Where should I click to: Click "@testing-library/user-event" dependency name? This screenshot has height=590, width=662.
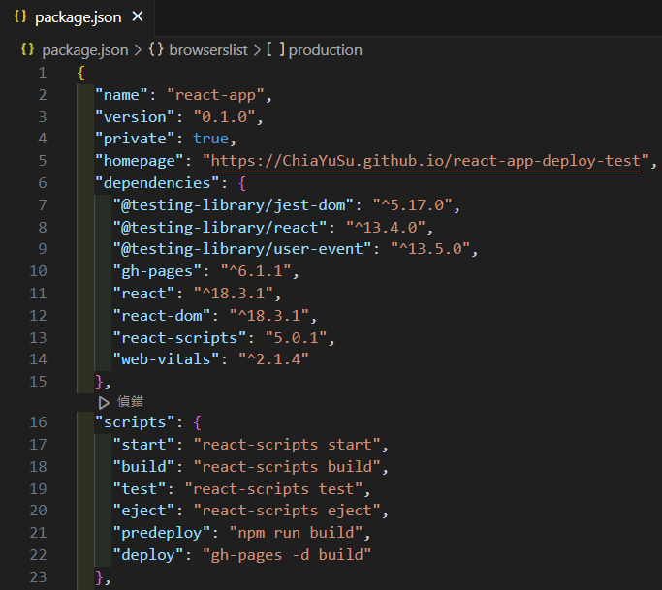coord(242,249)
